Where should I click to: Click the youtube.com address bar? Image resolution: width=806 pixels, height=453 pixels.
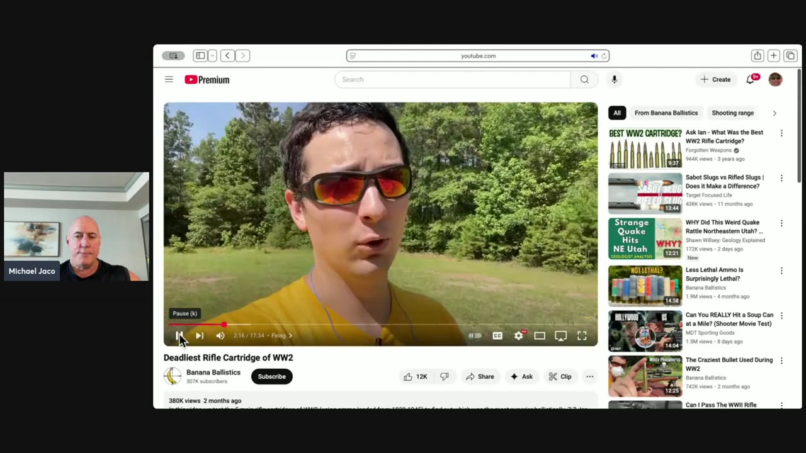pyautogui.click(x=478, y=56)
